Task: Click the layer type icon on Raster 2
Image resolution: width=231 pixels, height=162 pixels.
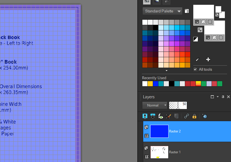Action: click(x=146, y=127)
